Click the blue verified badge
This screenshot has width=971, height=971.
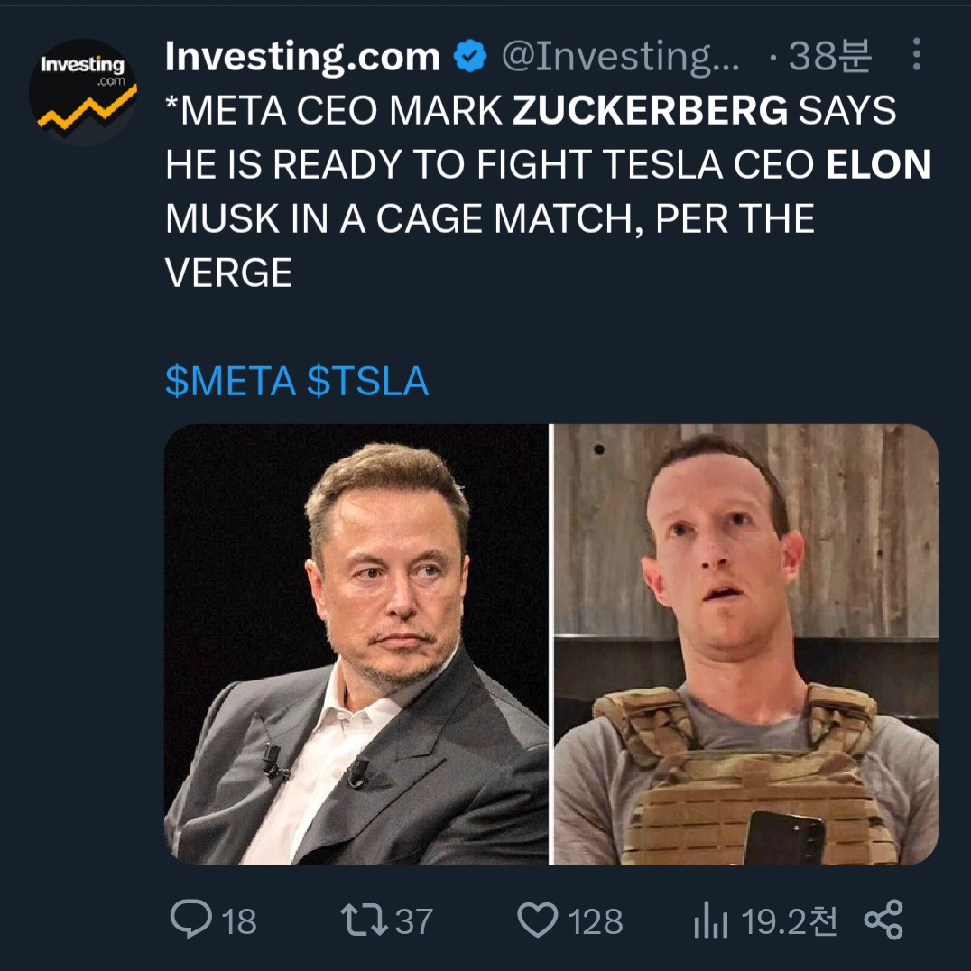(469, 58)
